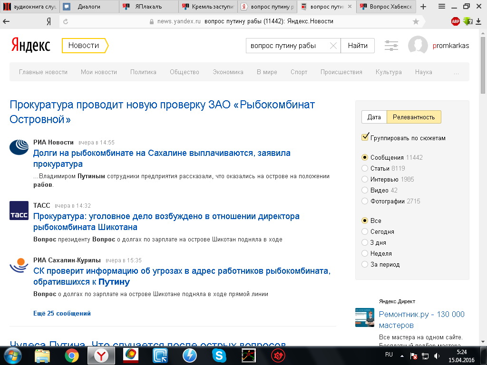Toggle the Группировать по сюжетам checkbox
This screenshot has width=487, height=365.
tap(365, 137)
